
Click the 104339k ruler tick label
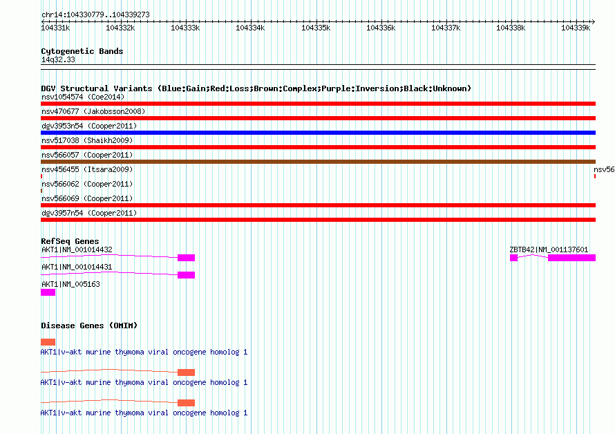[576, 28]
